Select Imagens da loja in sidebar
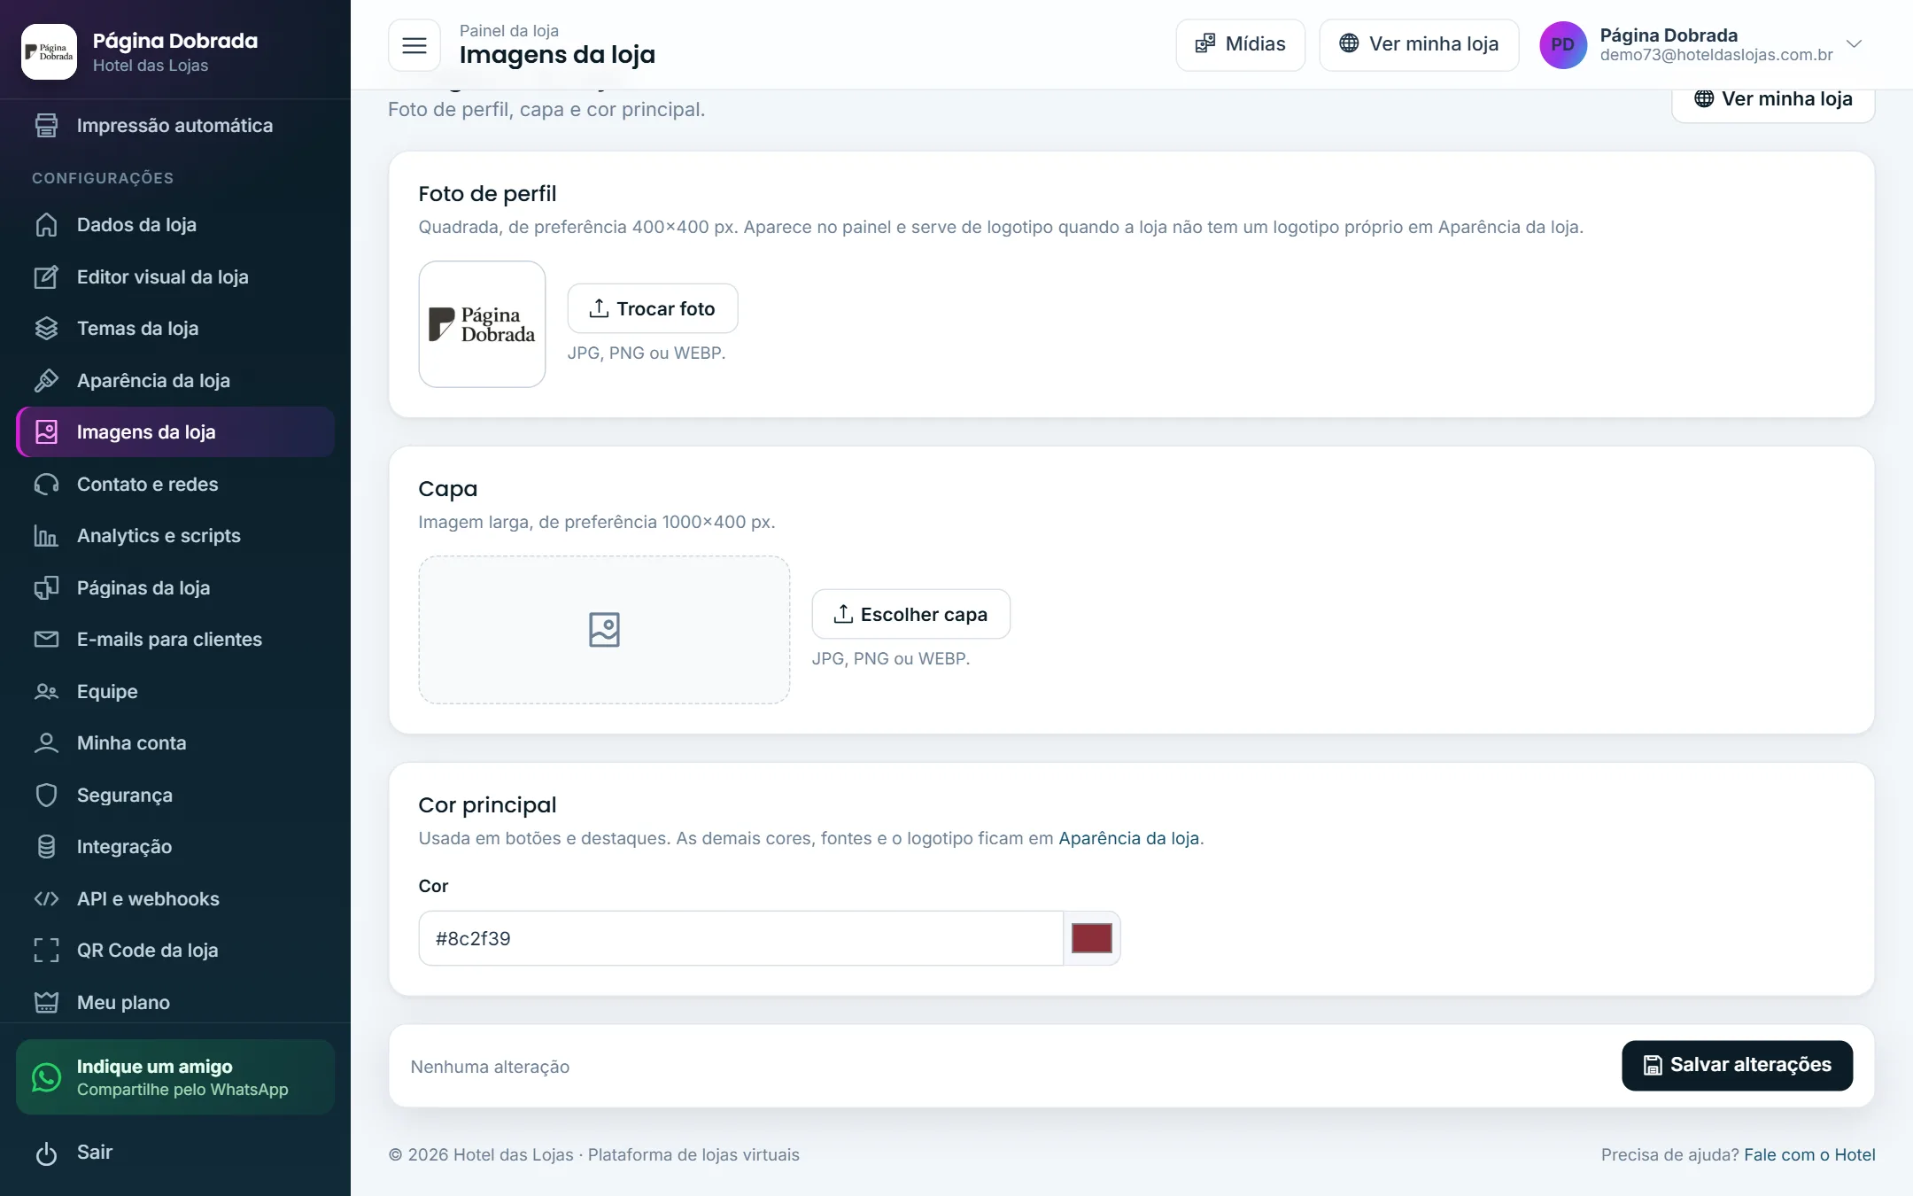 tap(175, 432)
